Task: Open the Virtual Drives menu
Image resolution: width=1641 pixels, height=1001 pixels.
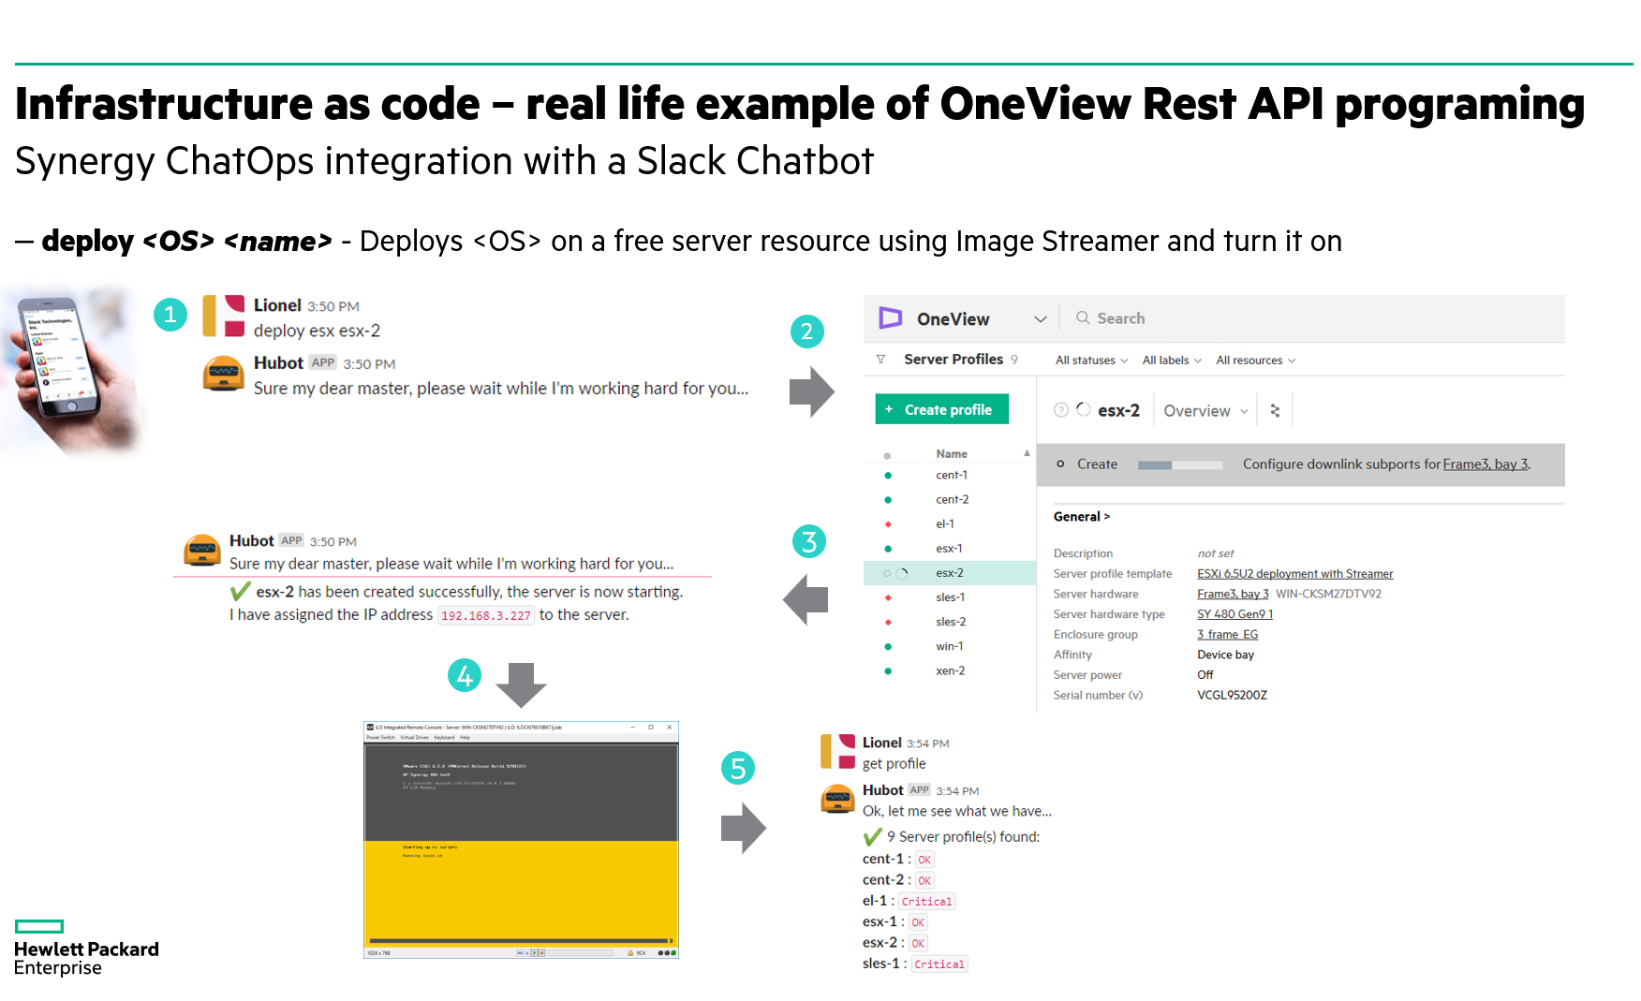Action: pyautogui.click(x=414, y=737)
